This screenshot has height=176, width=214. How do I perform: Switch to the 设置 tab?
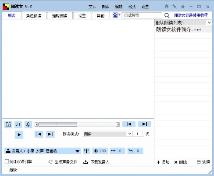82,16
